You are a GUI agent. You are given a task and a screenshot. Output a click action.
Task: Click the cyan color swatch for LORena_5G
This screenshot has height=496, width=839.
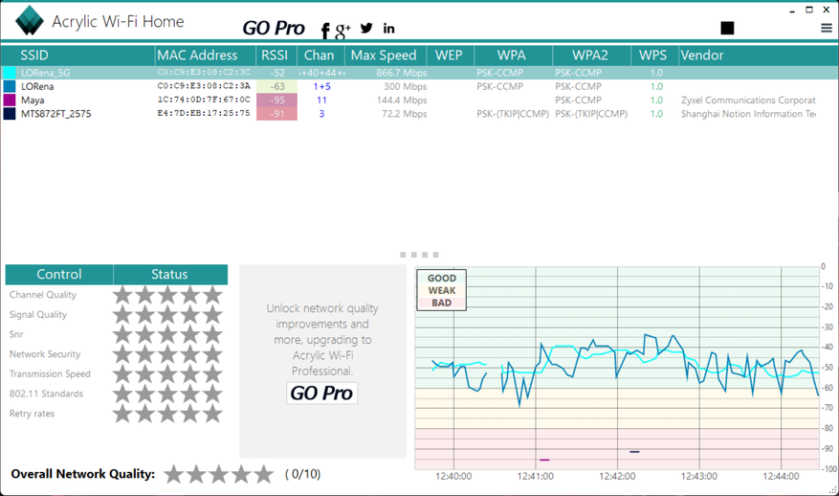click(x=10, y=73)
